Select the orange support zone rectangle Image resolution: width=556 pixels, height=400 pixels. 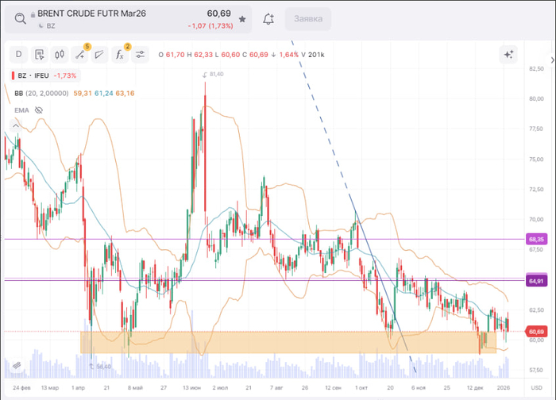click(x=286, y=342)
